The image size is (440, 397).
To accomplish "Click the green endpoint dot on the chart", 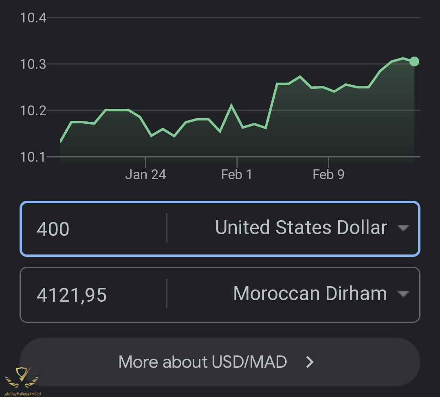I will (414, 61).
